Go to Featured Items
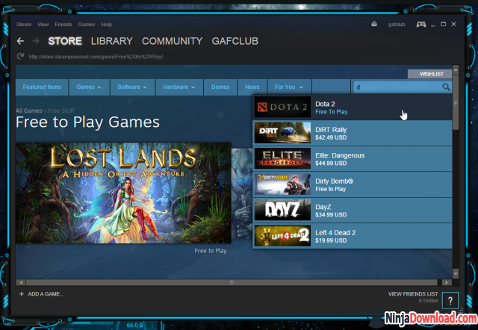Screen dimensions: 478x330 (42, 87)
